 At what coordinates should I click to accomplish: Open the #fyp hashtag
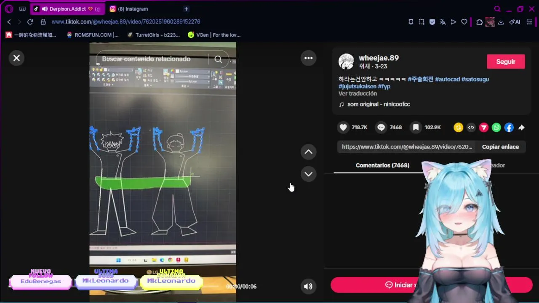(x=384, y=86)
